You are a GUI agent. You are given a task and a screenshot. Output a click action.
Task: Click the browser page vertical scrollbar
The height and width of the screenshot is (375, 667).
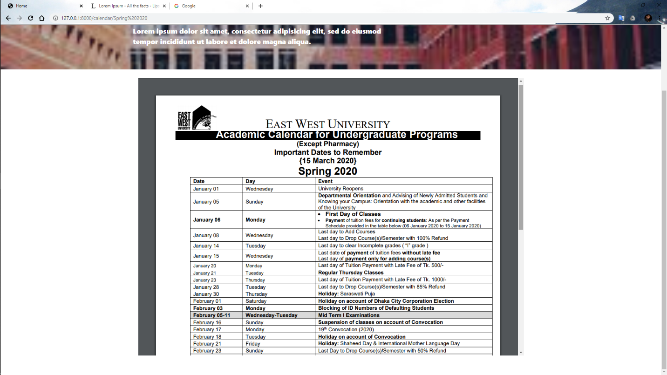(x=664, y=228)
